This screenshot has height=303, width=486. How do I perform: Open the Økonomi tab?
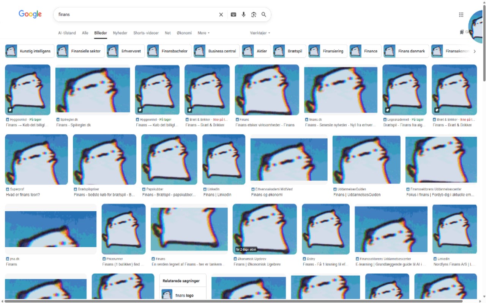pyautogui.click(x=184, y=33)
